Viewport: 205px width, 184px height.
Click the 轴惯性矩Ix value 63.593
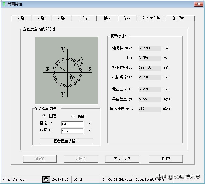click(x=150, y=48)
